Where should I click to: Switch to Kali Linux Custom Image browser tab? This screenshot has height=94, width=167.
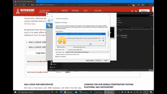coord(25,2)
